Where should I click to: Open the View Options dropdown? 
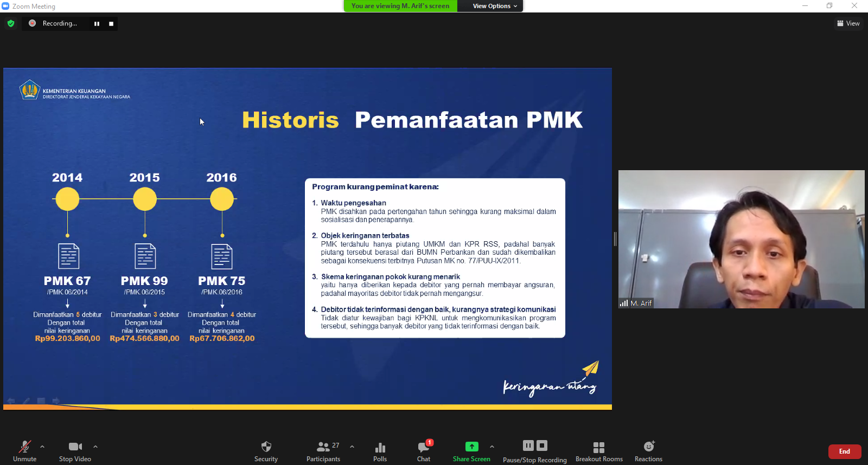[x=494, y=6]
